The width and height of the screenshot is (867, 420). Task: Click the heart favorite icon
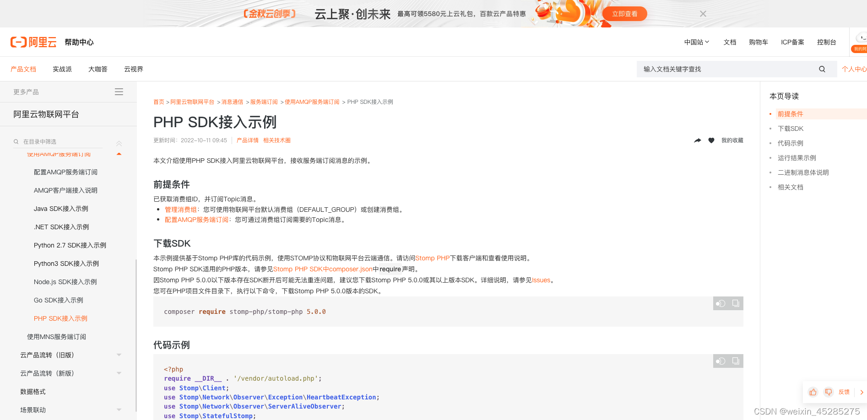coord(711,140)
